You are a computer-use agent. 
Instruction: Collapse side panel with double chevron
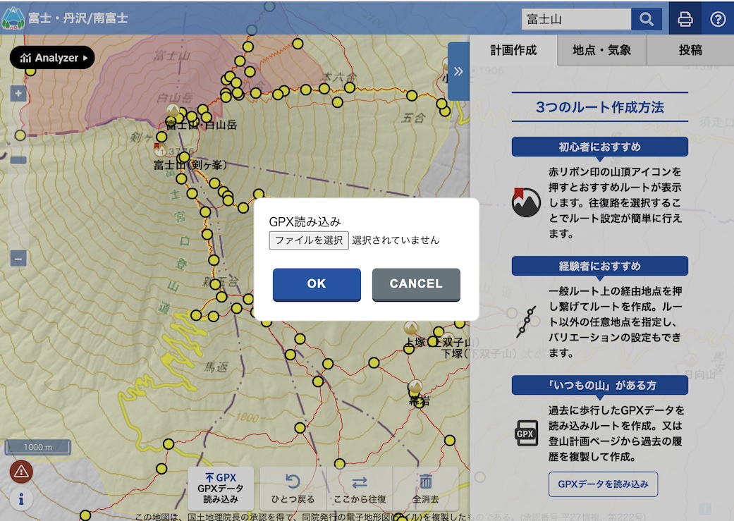(458, 71)
